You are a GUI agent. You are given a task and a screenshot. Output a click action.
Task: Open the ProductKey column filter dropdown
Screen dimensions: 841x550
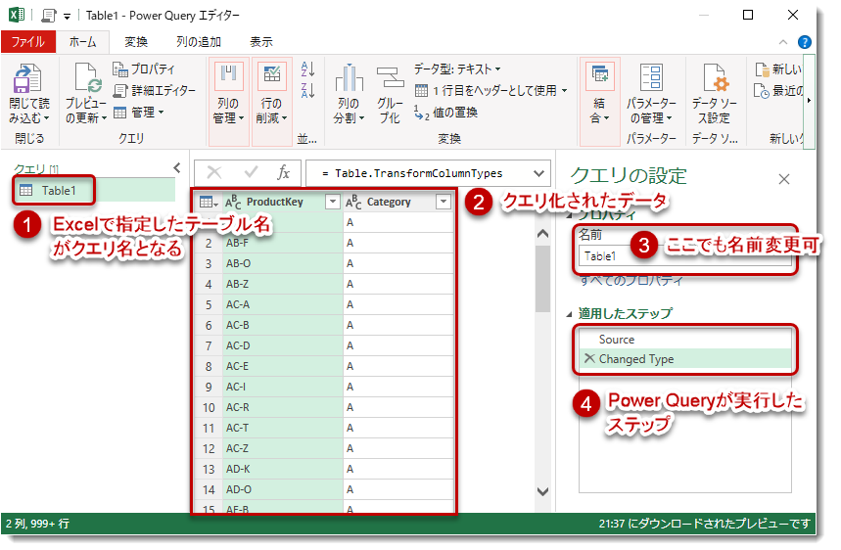pyautogui.click(x=333, y=202)
